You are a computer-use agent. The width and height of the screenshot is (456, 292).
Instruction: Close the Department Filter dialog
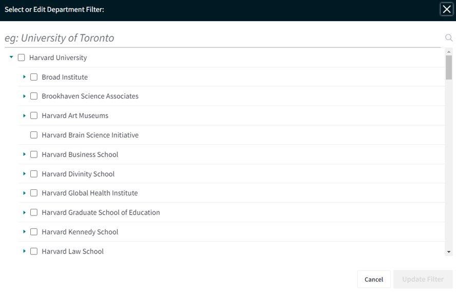[x=447, y=9]
